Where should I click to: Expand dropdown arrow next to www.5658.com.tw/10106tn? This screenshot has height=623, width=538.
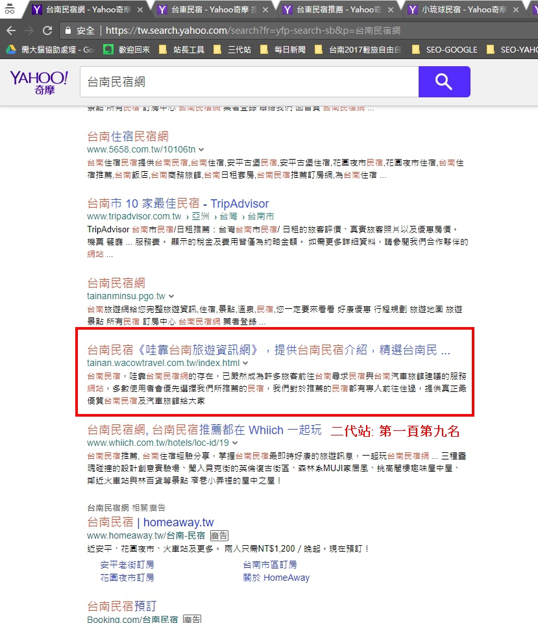pyautogui.click(x=201, y=150)
